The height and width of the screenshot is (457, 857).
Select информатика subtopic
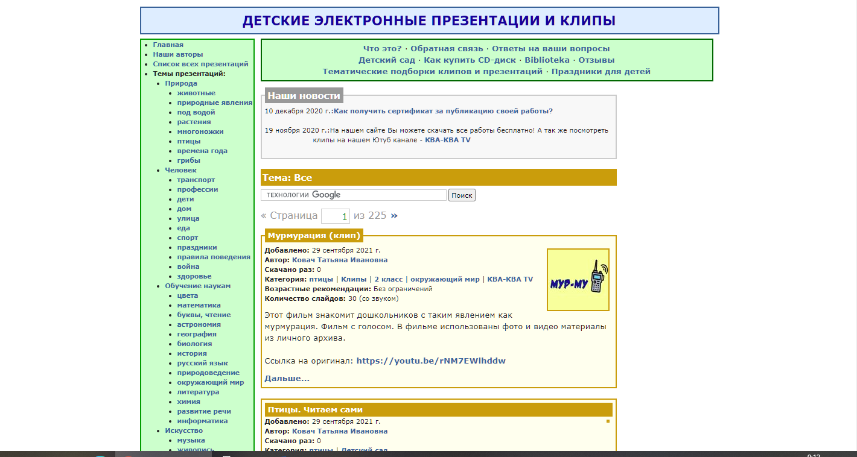click(203, 421)
